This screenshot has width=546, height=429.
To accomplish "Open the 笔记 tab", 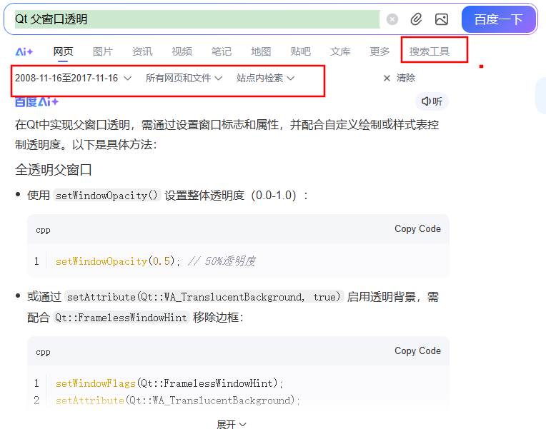I will click(x=221, y=51).
